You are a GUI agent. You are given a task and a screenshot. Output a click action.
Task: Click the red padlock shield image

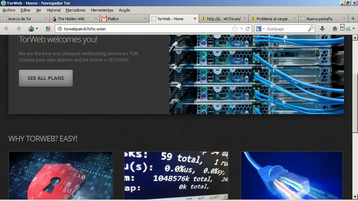[x=61, y=176]
